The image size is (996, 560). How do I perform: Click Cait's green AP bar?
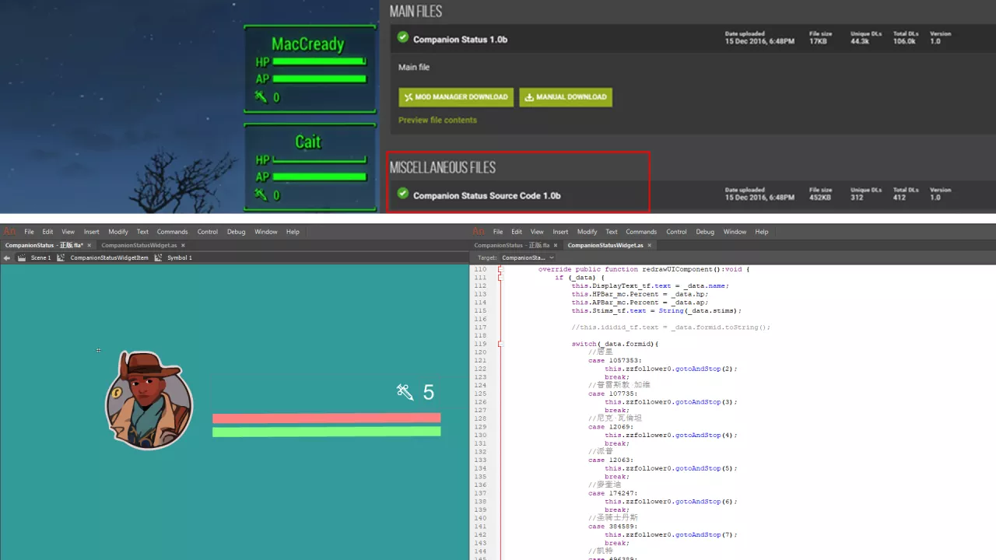tap(319, 177)
